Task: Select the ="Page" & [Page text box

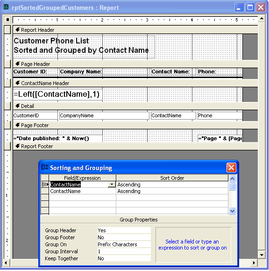Action: point(220,138)
